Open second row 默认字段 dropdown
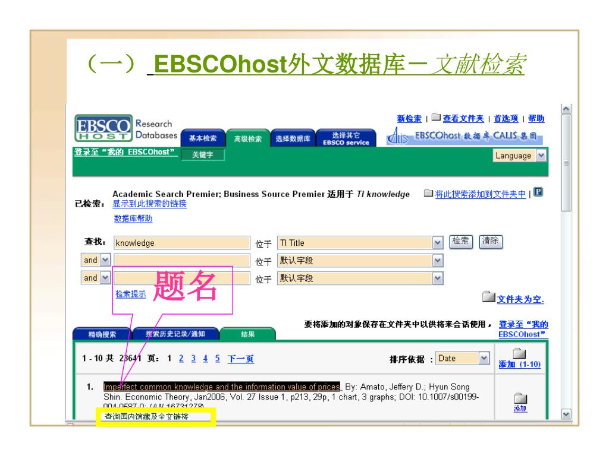 438,261
